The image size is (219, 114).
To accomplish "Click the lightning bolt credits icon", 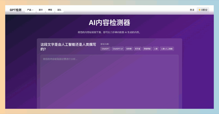I will 200,10.
